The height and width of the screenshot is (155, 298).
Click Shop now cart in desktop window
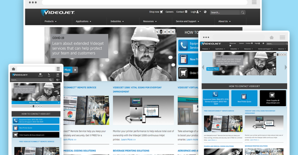(x=156, y=12)
